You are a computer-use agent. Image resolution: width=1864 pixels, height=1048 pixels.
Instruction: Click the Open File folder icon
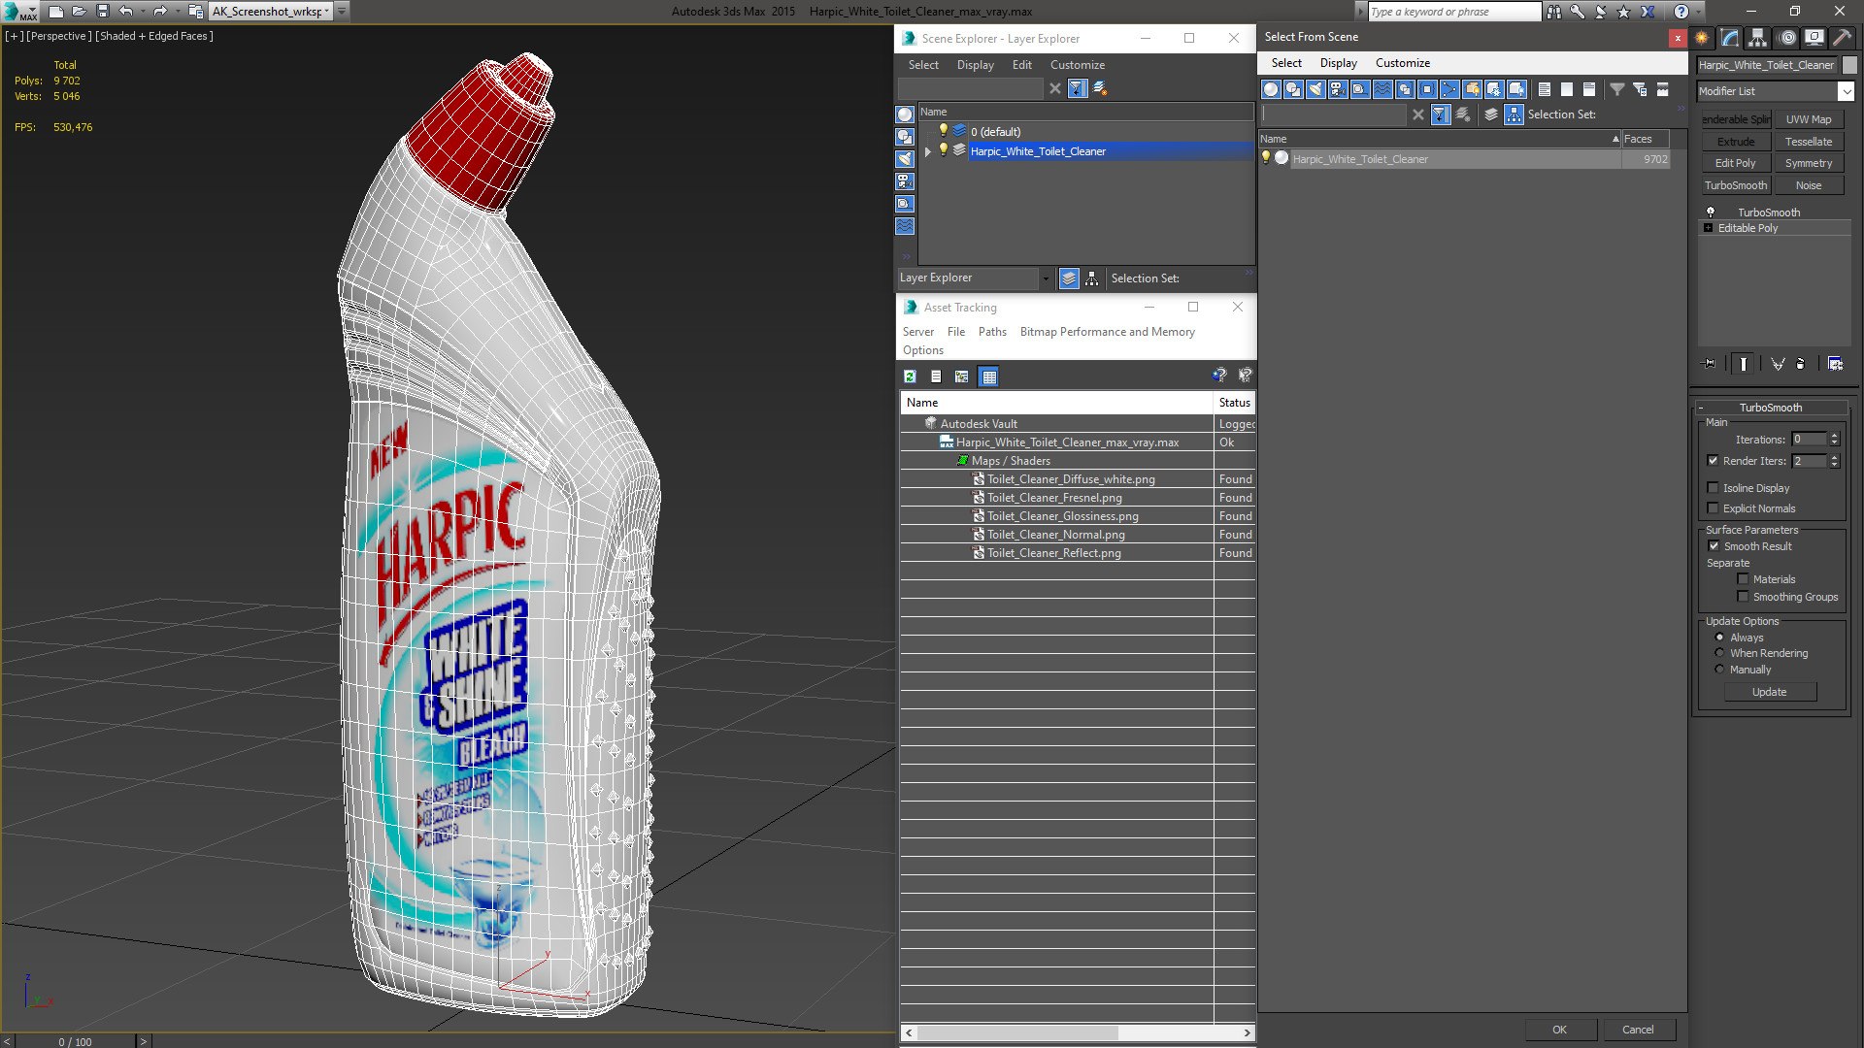[x=79, y=12]
